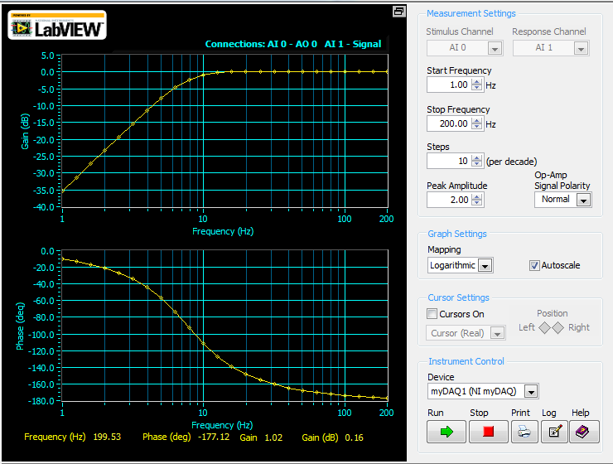Decrement Start Frequency with down arrow
The image size is (613, 464).
pyautogui.click(x=476, y=88)
